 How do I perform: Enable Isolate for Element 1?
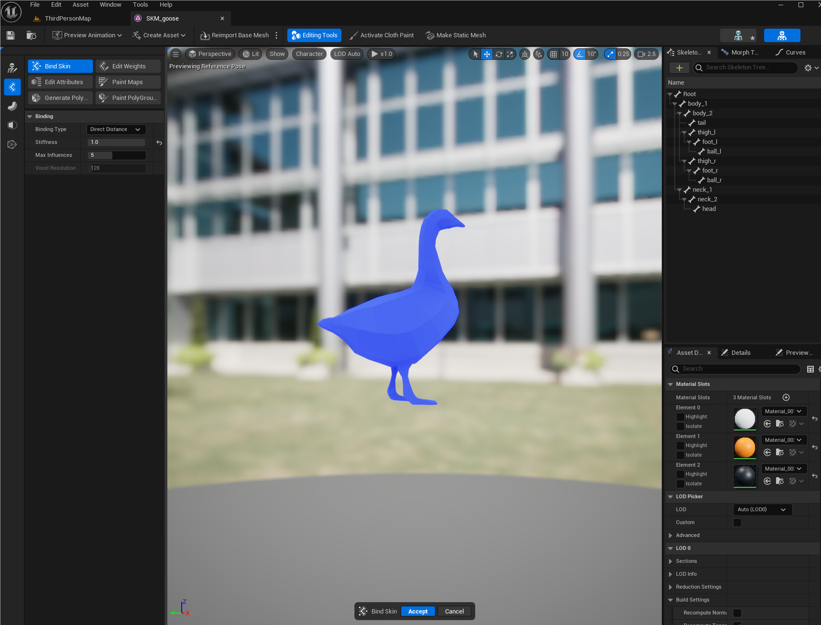(x=680, y=455)
